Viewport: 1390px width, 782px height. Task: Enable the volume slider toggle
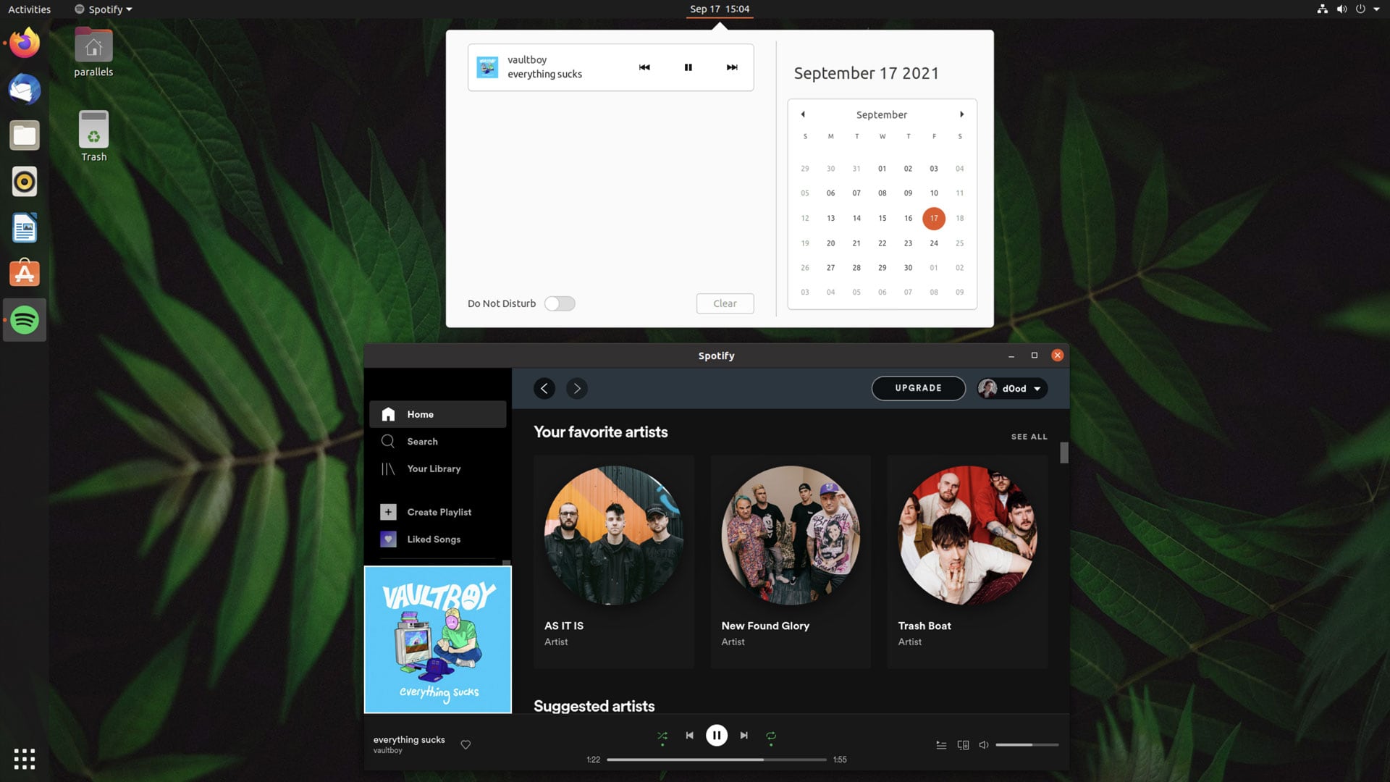point(985,744)
